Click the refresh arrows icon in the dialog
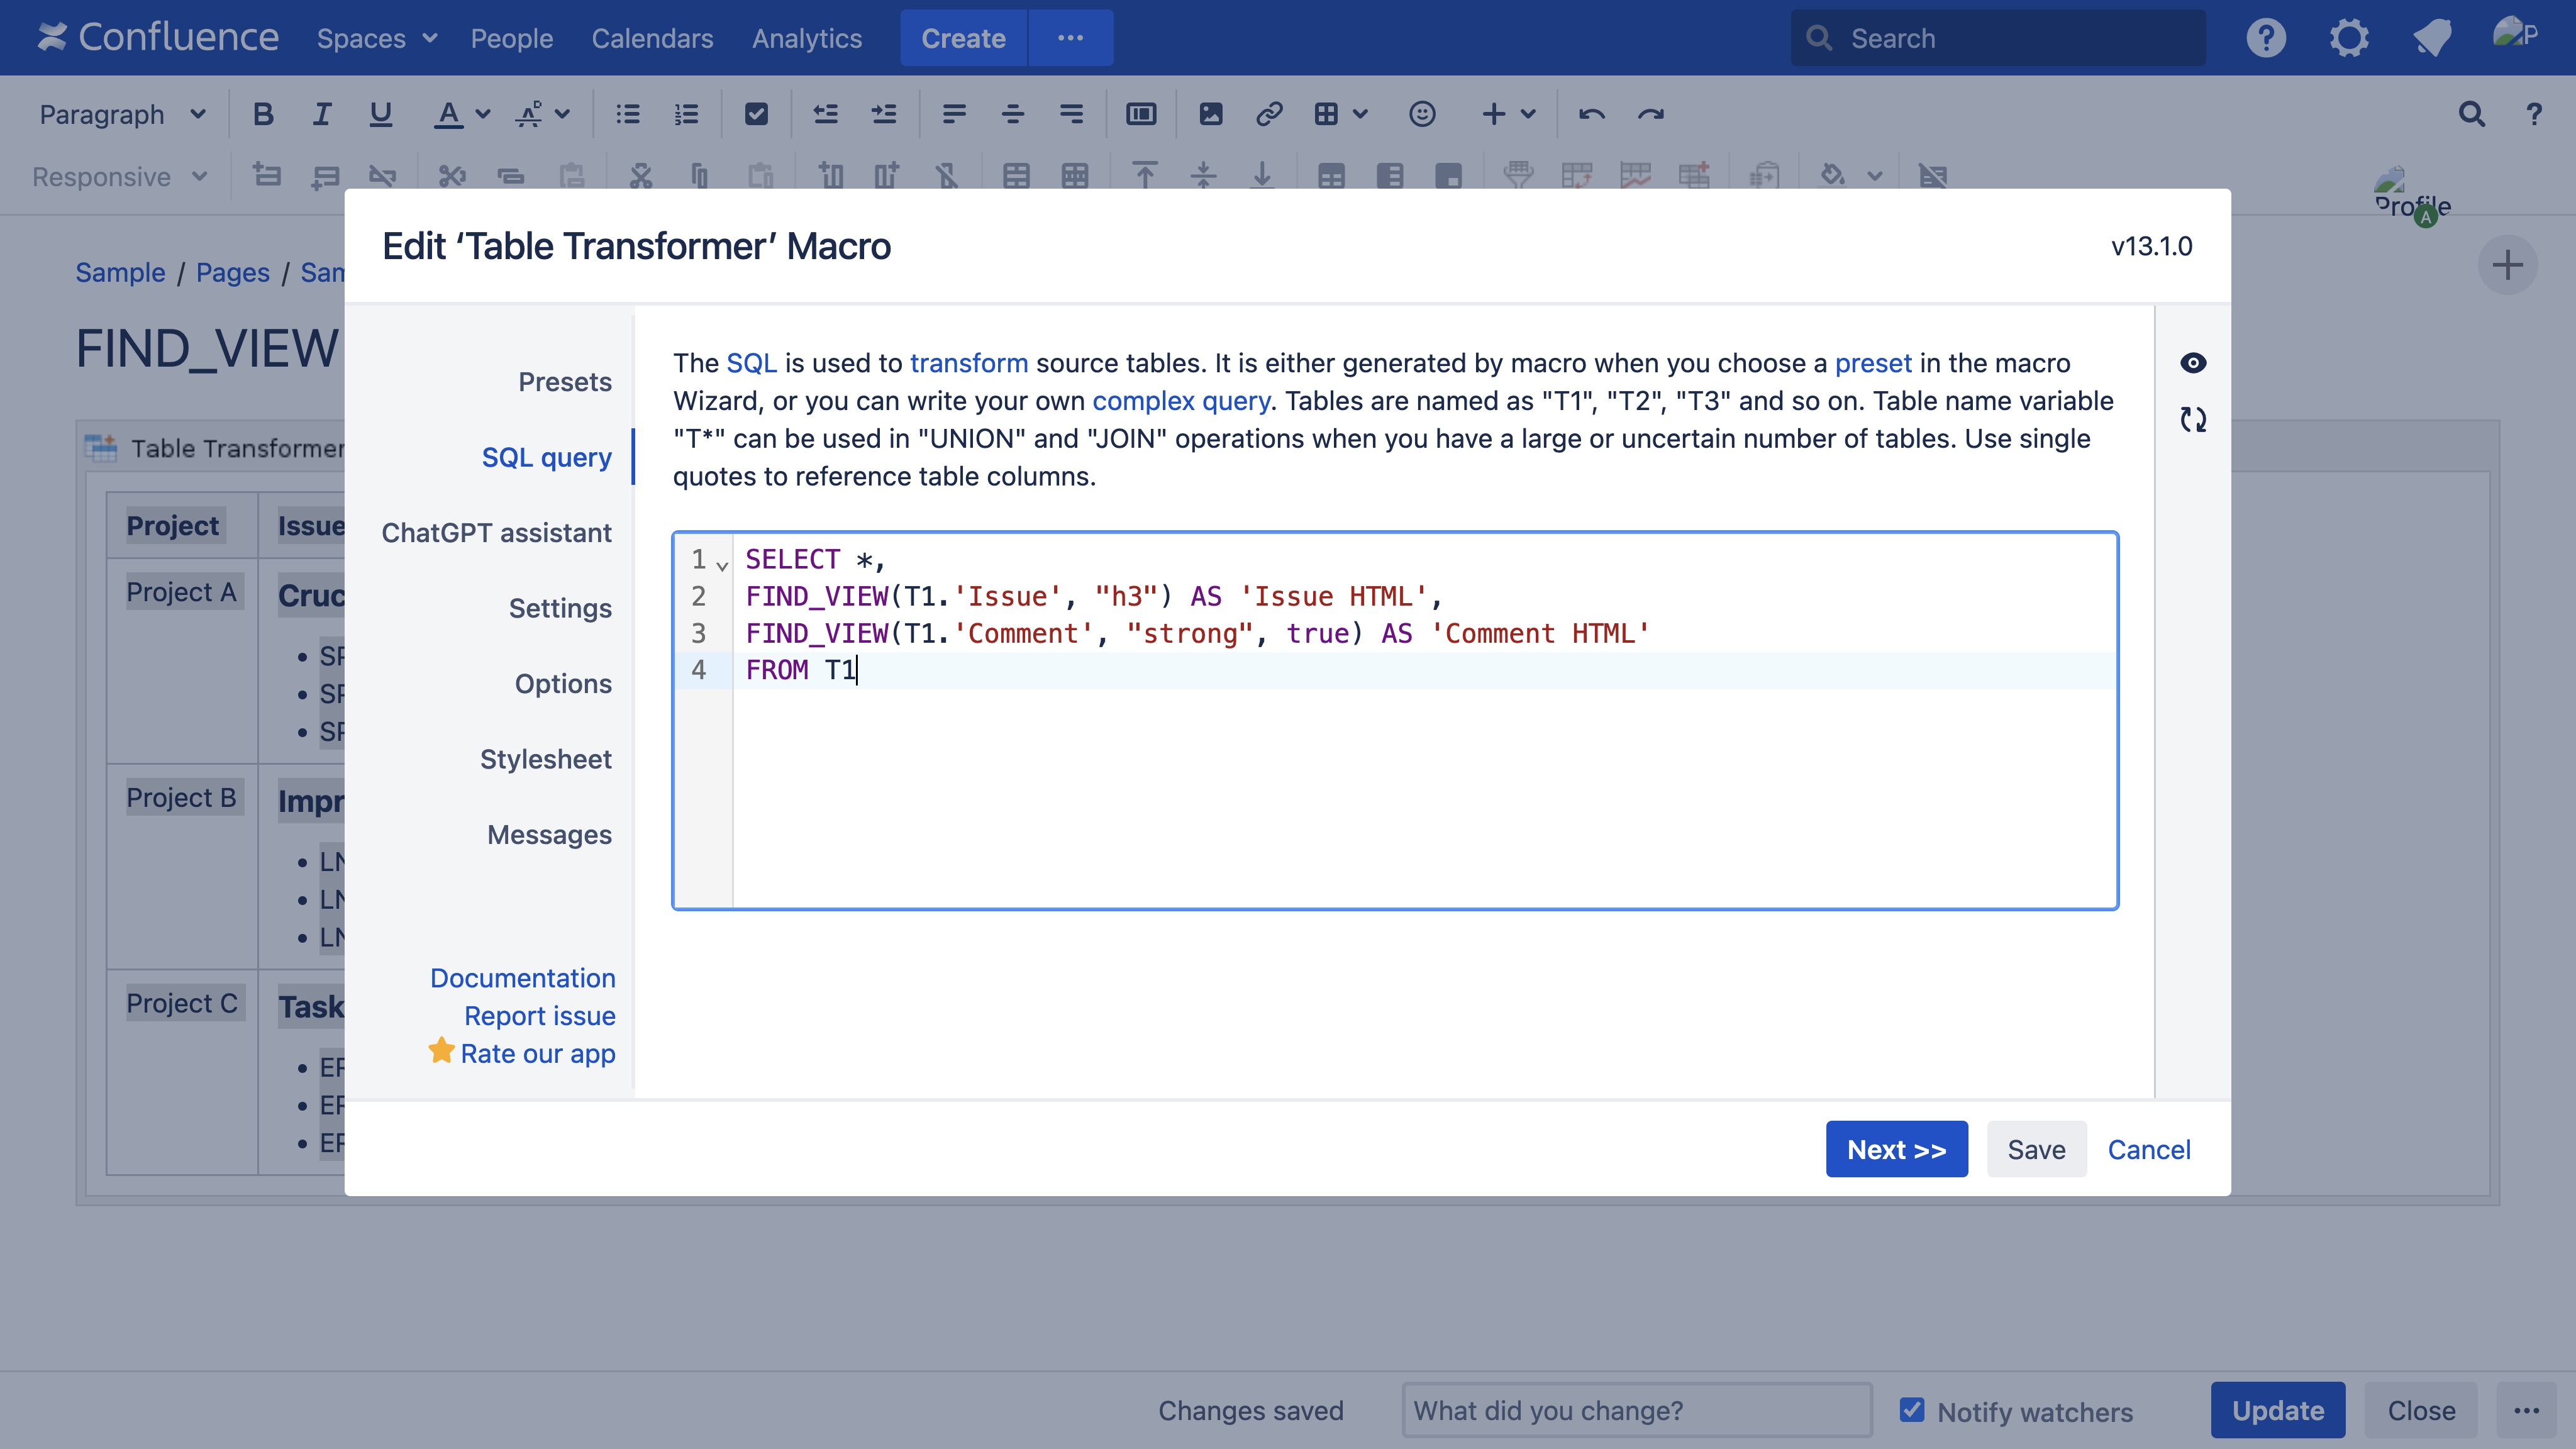 click(2192, 419)
